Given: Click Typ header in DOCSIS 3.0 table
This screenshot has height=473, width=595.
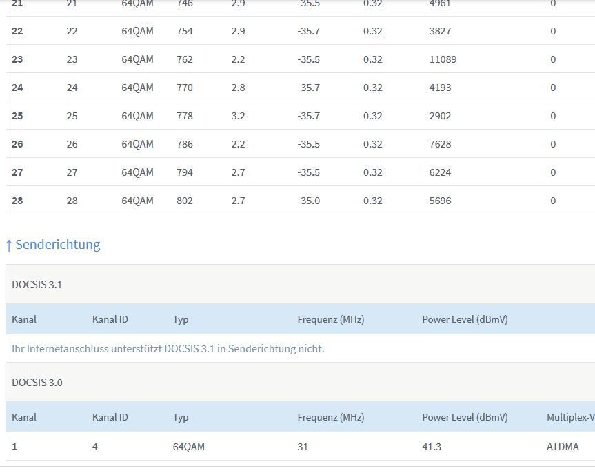Looking at the screenshot, I should [181, 418].
